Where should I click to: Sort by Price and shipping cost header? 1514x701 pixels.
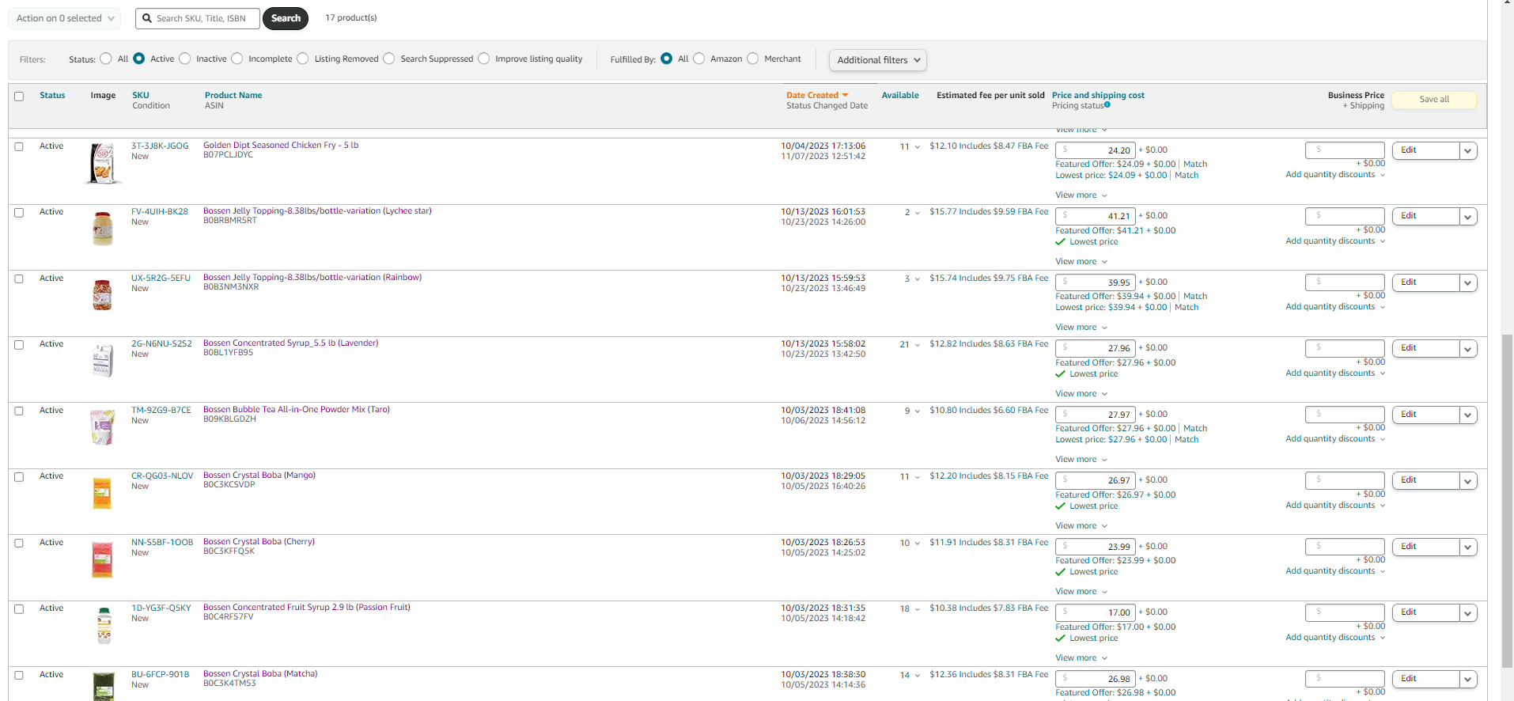1098,96
